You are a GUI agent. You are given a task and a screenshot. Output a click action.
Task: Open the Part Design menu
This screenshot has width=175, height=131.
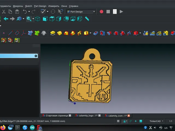(40, 6)
